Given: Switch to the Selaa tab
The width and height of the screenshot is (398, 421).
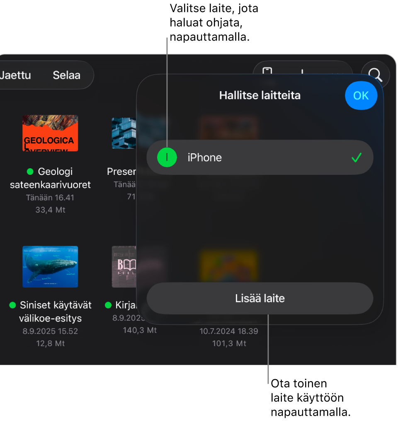Looking at the screenshot, I should pos(67,75).
